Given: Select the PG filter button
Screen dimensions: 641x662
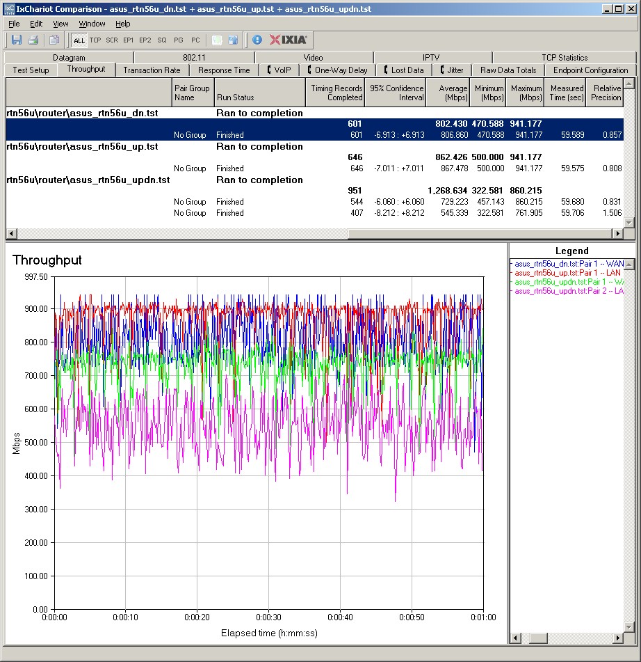Looking at the screenshot, I should (179, 40).
